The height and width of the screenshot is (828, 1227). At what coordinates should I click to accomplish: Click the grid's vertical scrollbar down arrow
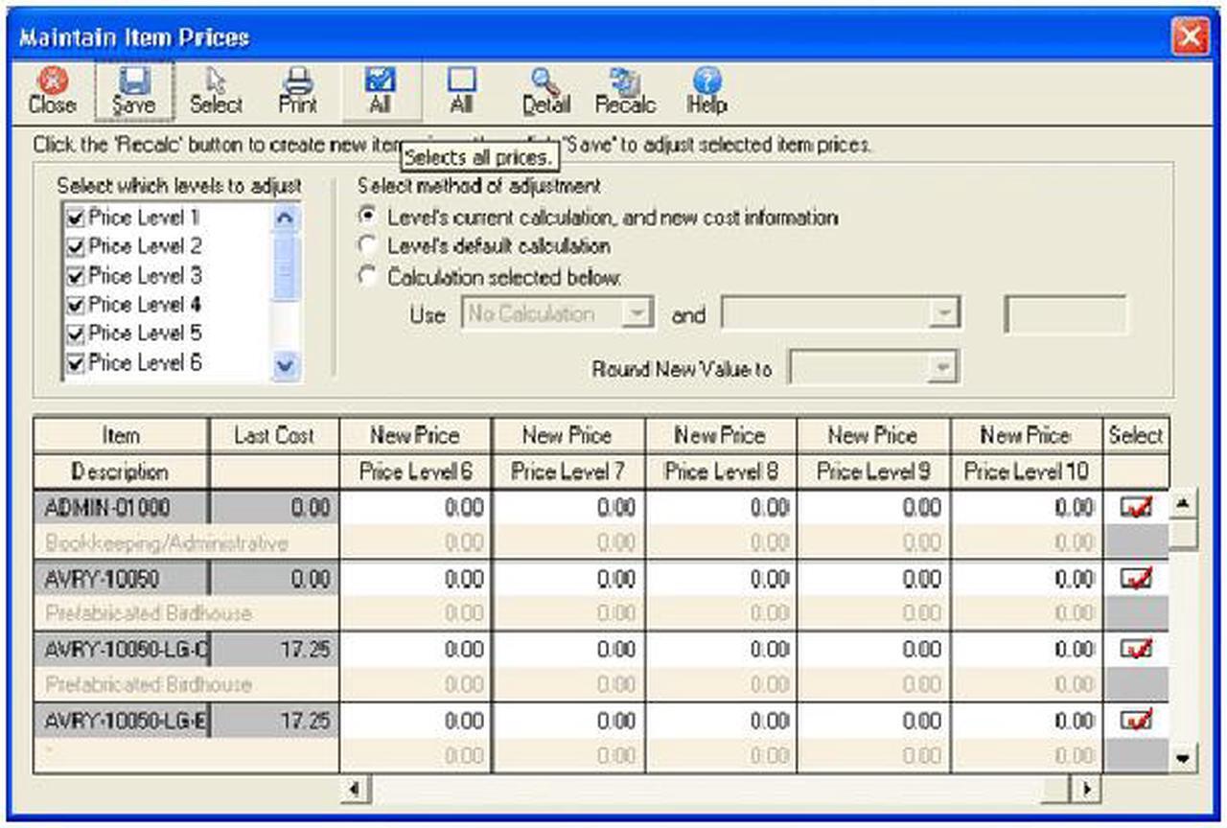(1185, 758)
